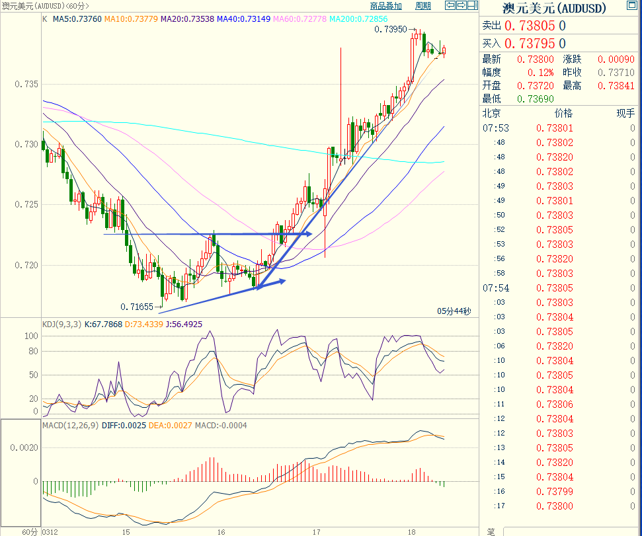Viewport: 642px width, 536px height.
Task: Click the 60分 period label at bottom left
Action: (30, 531)
